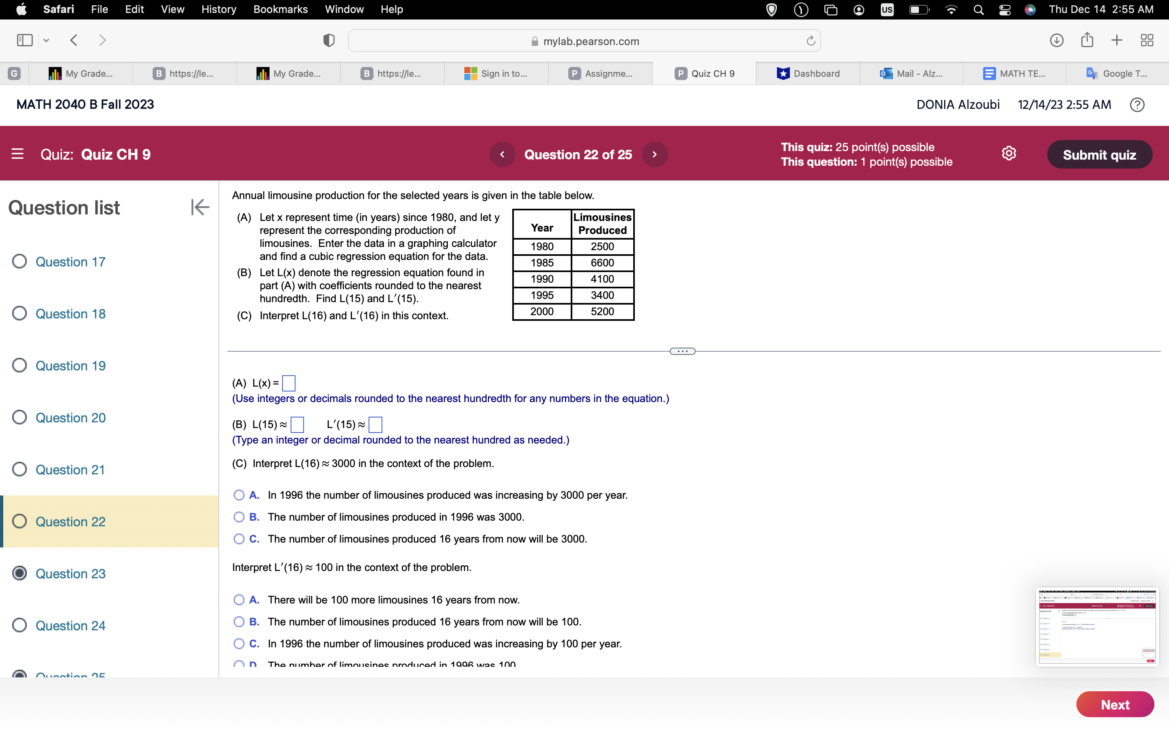Click the Submit quiz button
The width and height of the screenshot is (1169, 731).
tap(1100, 154)
